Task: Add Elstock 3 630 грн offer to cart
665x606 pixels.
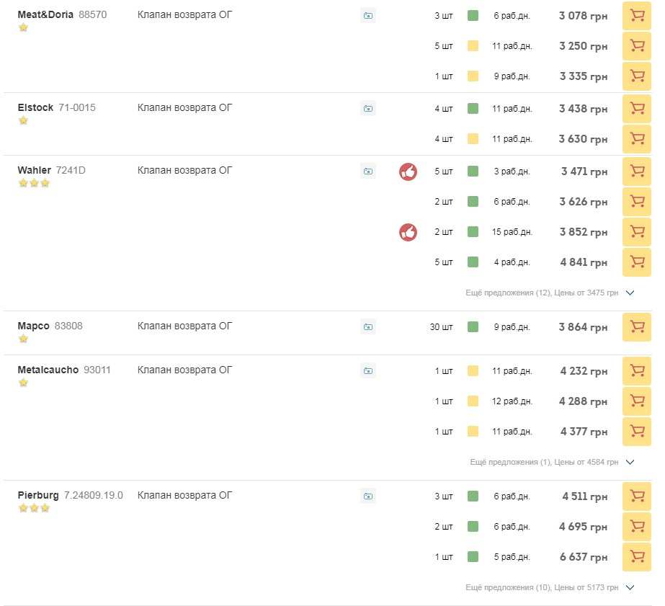Action: (636, 138)
